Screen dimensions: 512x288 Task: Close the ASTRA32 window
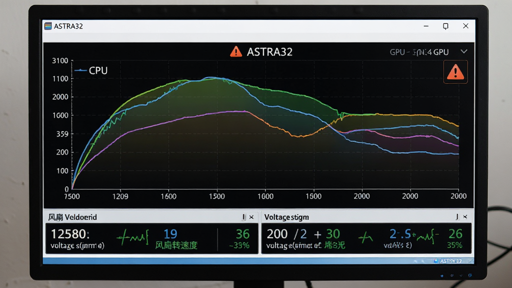(465, 26)
